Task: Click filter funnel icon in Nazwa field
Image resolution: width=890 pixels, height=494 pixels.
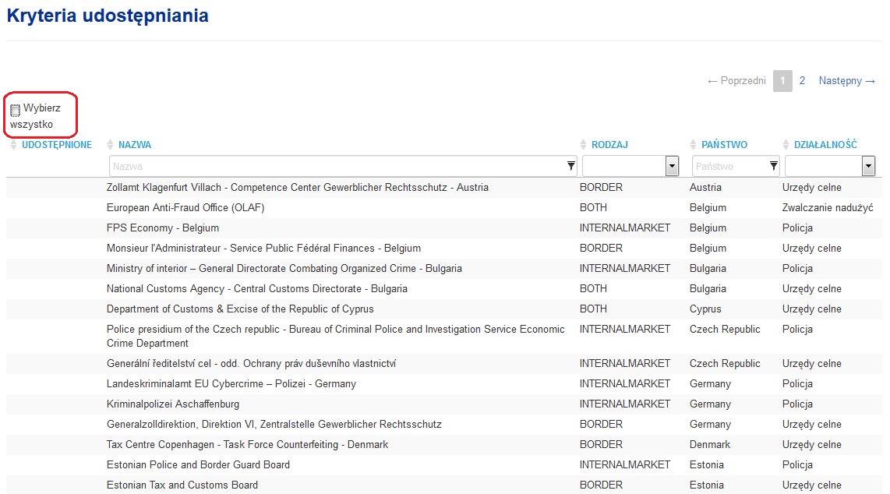Action: point(571,166)
